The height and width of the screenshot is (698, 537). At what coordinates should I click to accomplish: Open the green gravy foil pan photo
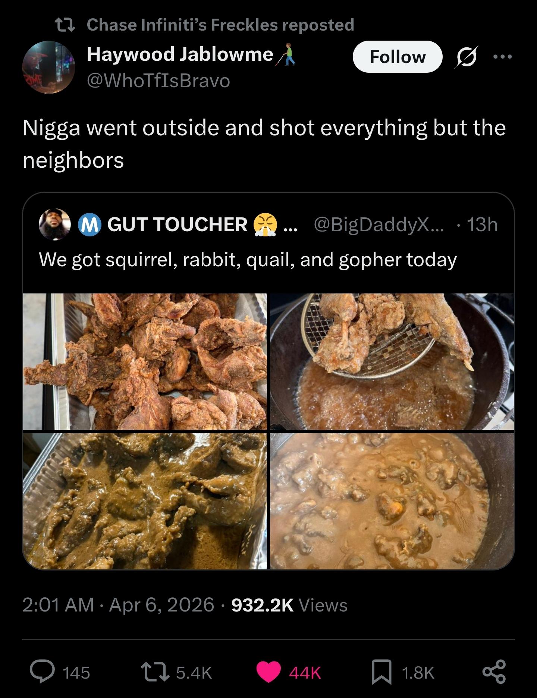pos(145,501)
